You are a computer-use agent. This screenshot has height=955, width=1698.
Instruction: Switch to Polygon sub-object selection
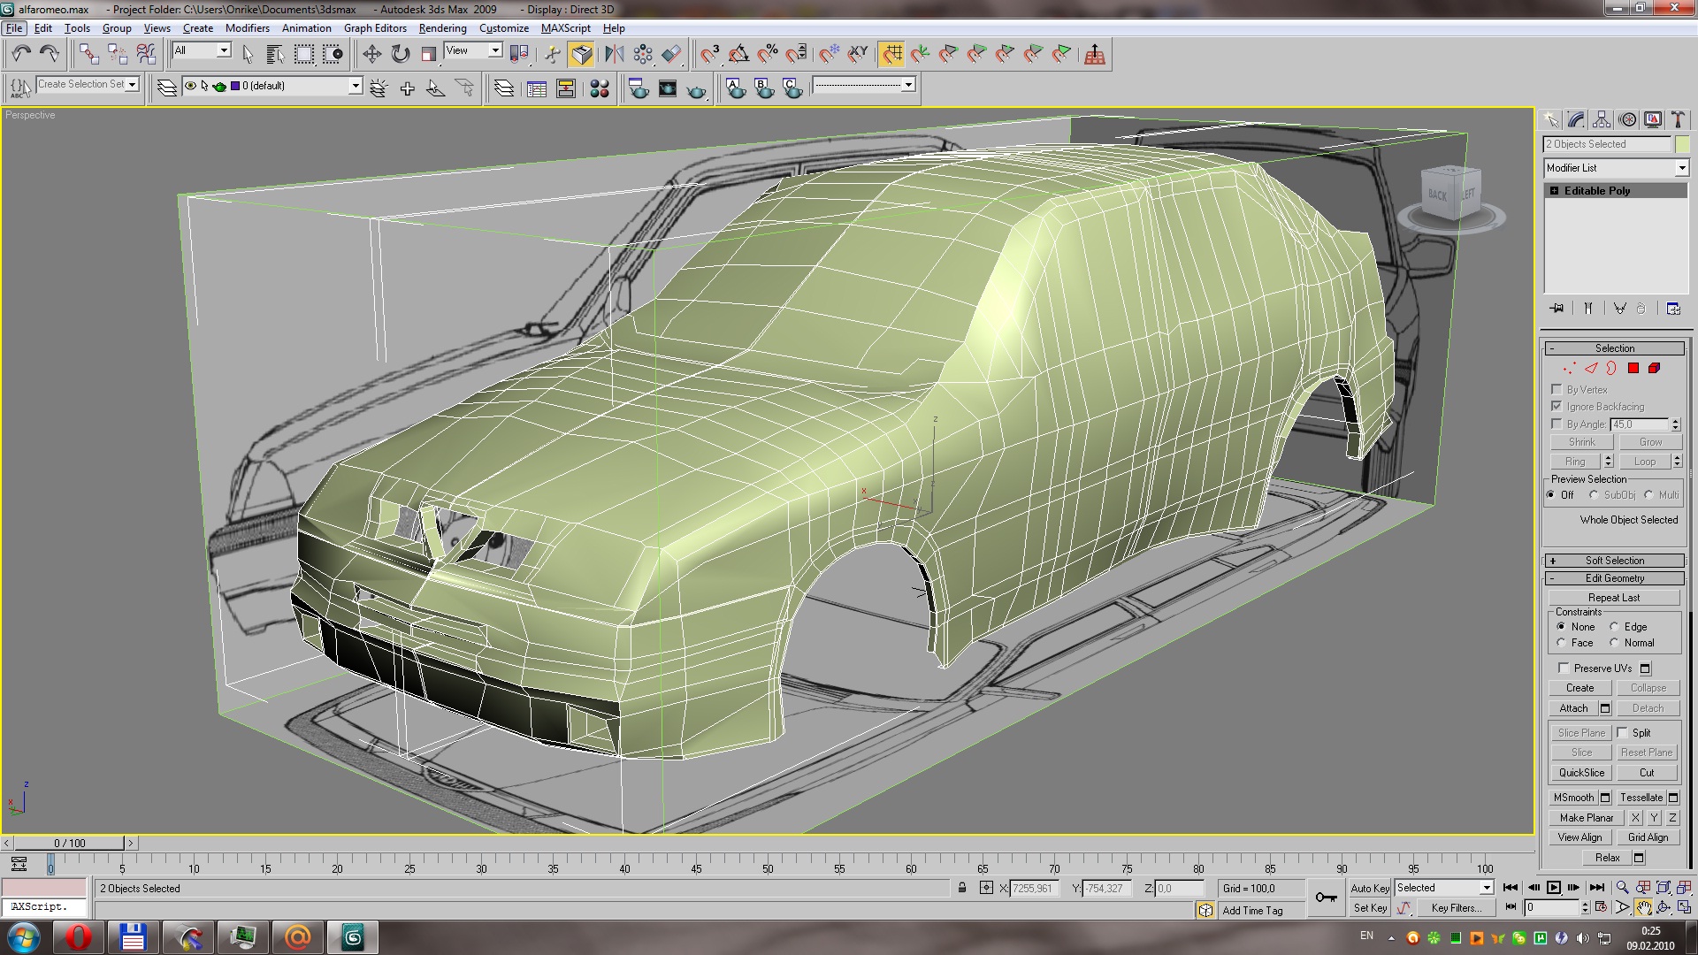point(1633,369)
